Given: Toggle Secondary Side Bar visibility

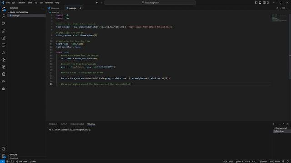Looking at the screenshot, I should point(264,3).
